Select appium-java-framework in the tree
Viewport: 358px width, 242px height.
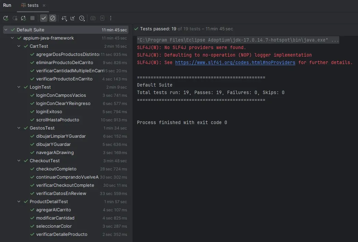(x=66, y=38)
